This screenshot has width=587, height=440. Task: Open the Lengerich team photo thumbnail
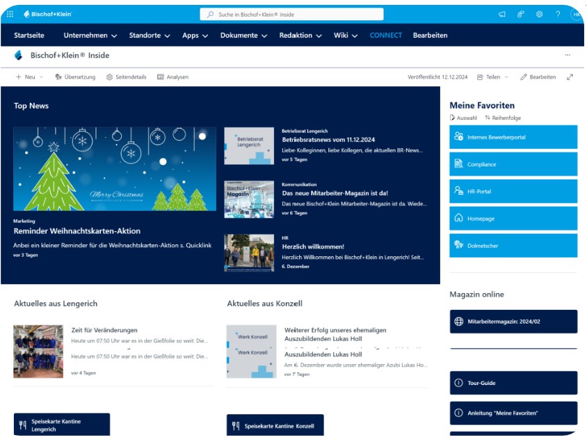coord(38,351)
